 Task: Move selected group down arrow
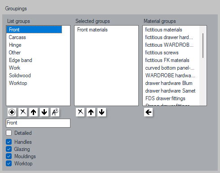pos(102,112)
